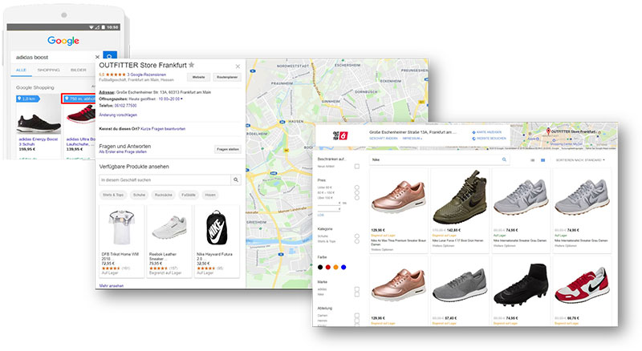Viewport: 642px width, 351px height.
Task: Select the orange color swatch
Action: [x=335, y=267]
